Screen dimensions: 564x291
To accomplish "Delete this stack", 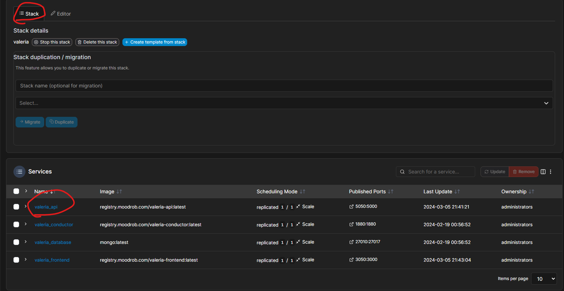I will pyautogui.click(x=97, y=42).
